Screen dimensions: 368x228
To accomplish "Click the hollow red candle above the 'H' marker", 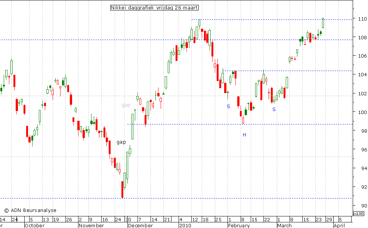I will point(243,120).
